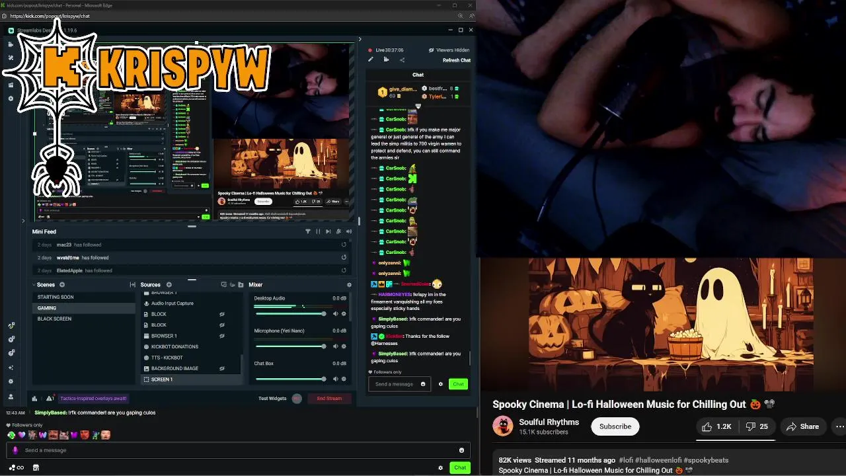
Task: Open Soulful Rhythms channel avatar
Action: pyautogui.click(x=503, y=426)
